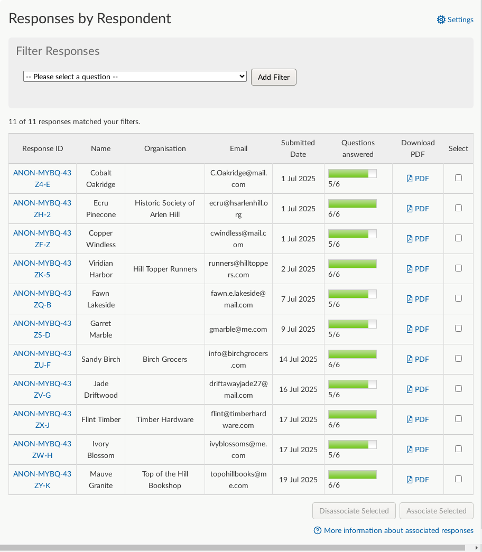482x552 pixels.
Task: Open response ANON-MYBQ-43ZU-F
Action: click(x=42, y=359)
